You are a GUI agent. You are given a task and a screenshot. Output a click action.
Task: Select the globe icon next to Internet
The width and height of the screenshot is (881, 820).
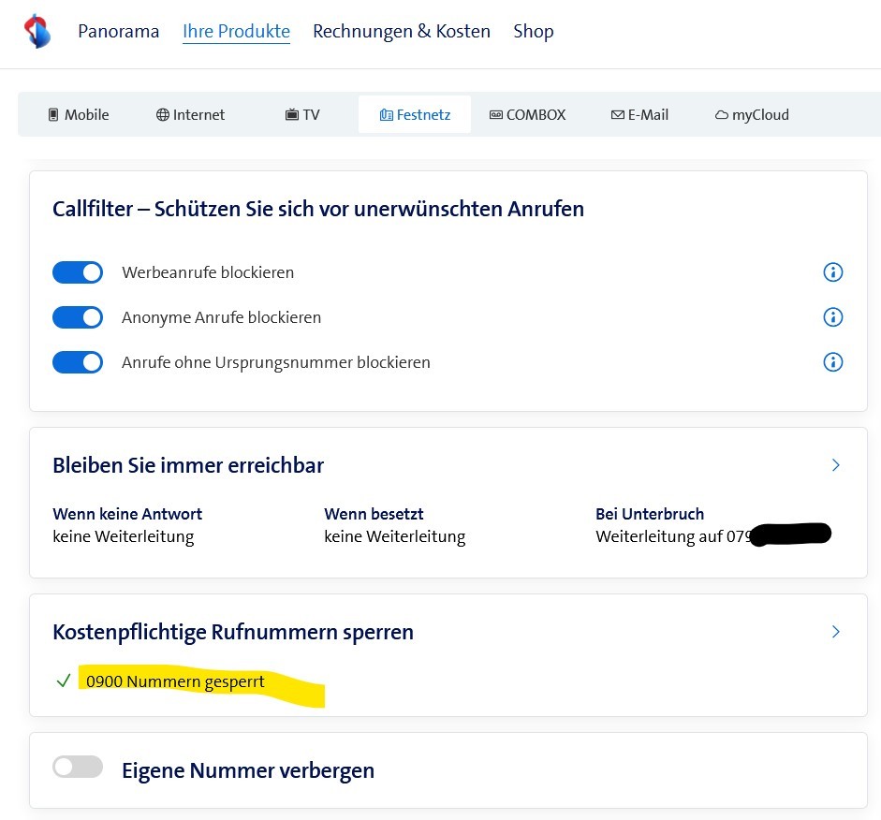point(163,114)
